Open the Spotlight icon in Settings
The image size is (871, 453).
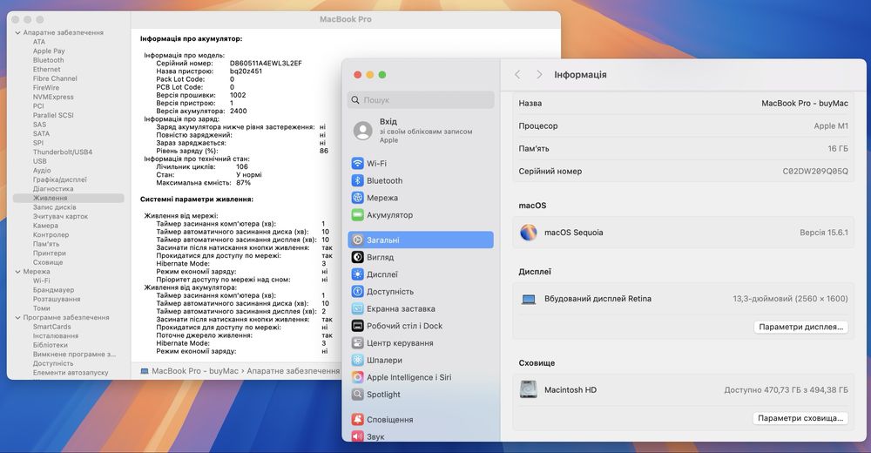click(358, 395)
